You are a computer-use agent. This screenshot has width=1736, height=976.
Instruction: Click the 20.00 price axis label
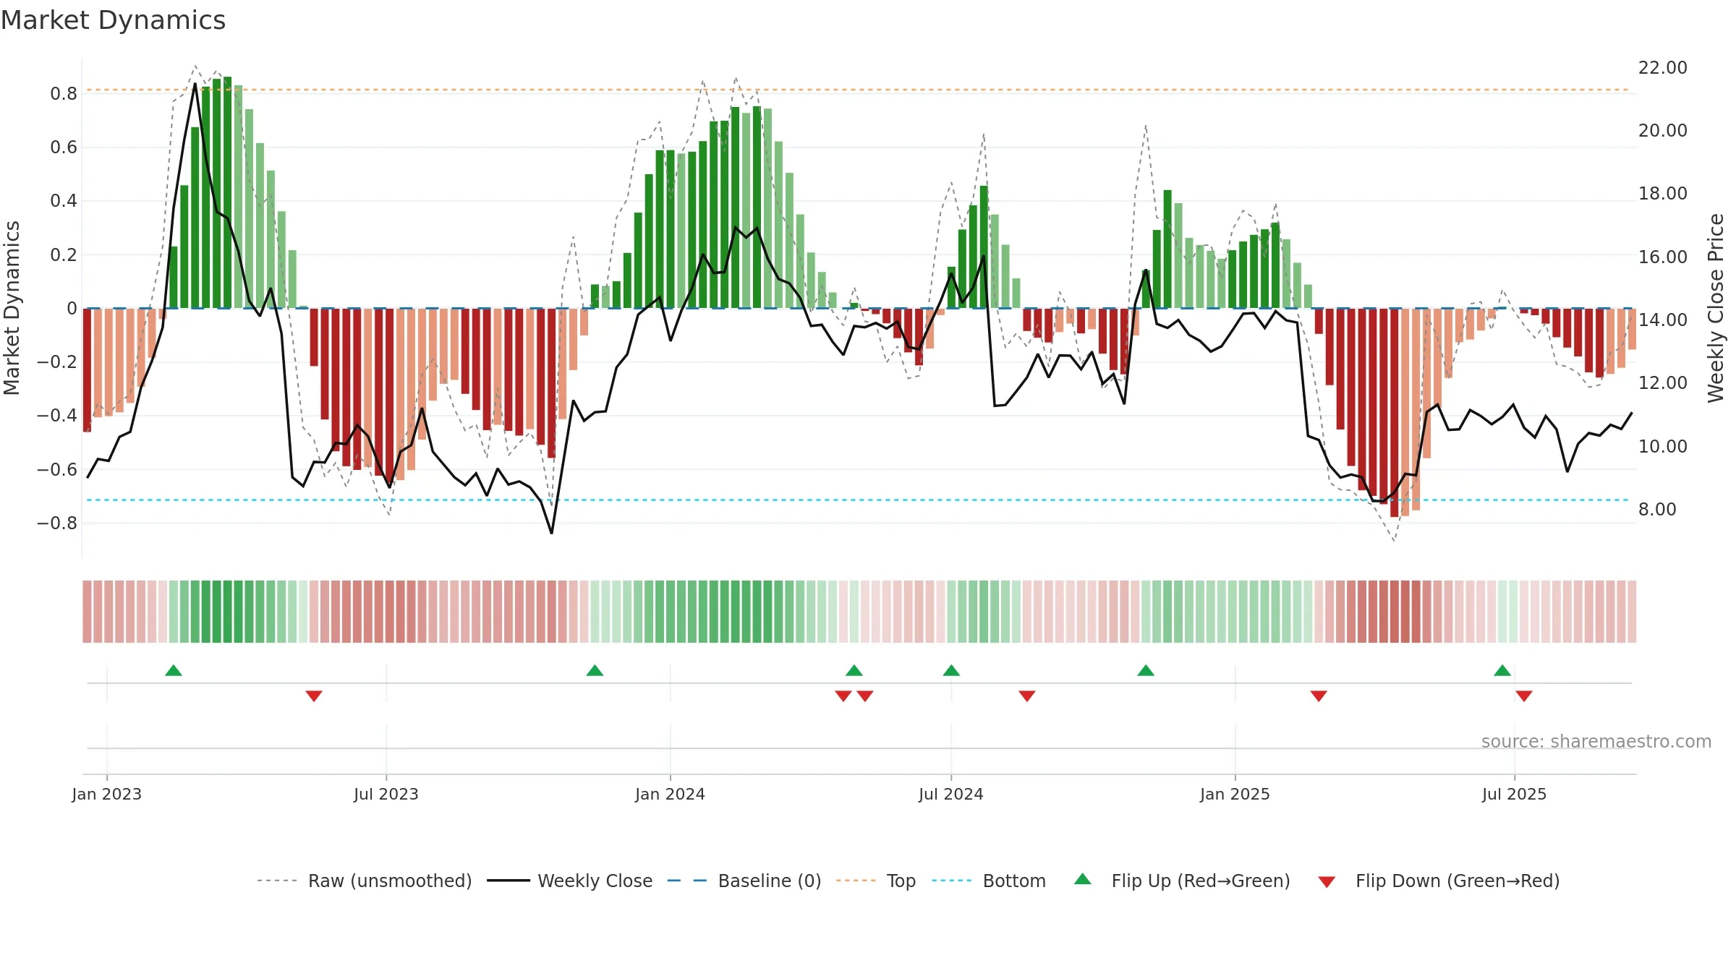(1663, 131)
